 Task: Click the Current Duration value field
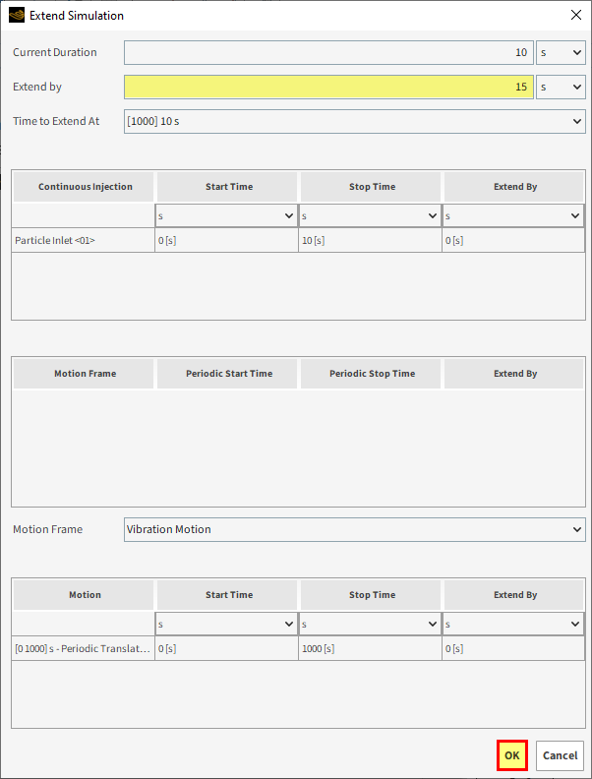coord(328,53)
